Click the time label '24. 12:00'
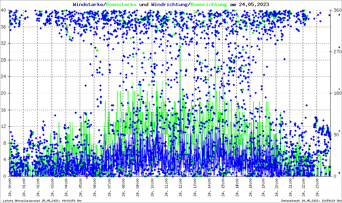This screenshot has width=342, height=203. [180, 187]
